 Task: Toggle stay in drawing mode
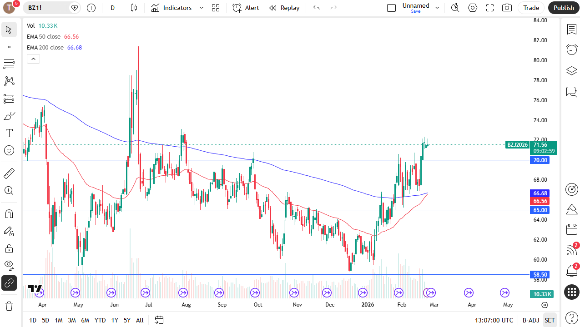tap(9, 231)
